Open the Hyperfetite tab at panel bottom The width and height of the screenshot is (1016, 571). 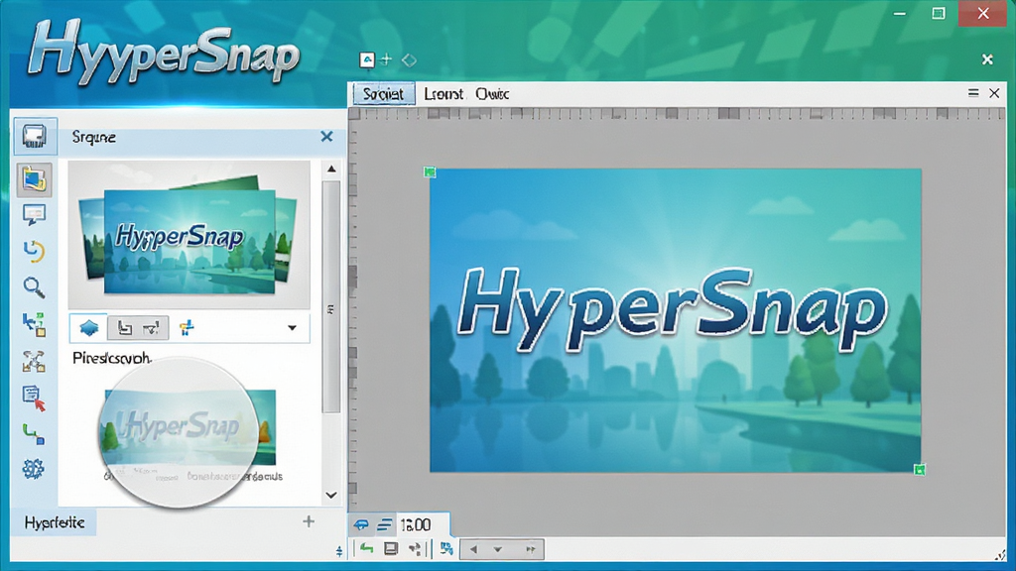55,522
